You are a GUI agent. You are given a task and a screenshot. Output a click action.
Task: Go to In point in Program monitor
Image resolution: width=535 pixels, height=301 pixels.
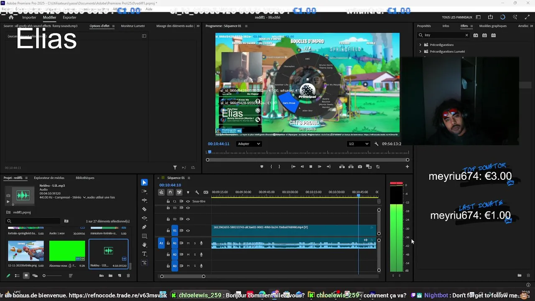(x=293, y=167)
